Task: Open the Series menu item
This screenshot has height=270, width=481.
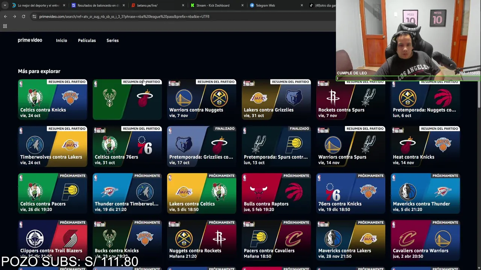Action: click(x=112, y=40)
